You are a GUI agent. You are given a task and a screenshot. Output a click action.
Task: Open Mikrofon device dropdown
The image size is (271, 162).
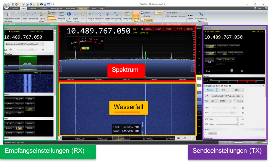[227, 96]
